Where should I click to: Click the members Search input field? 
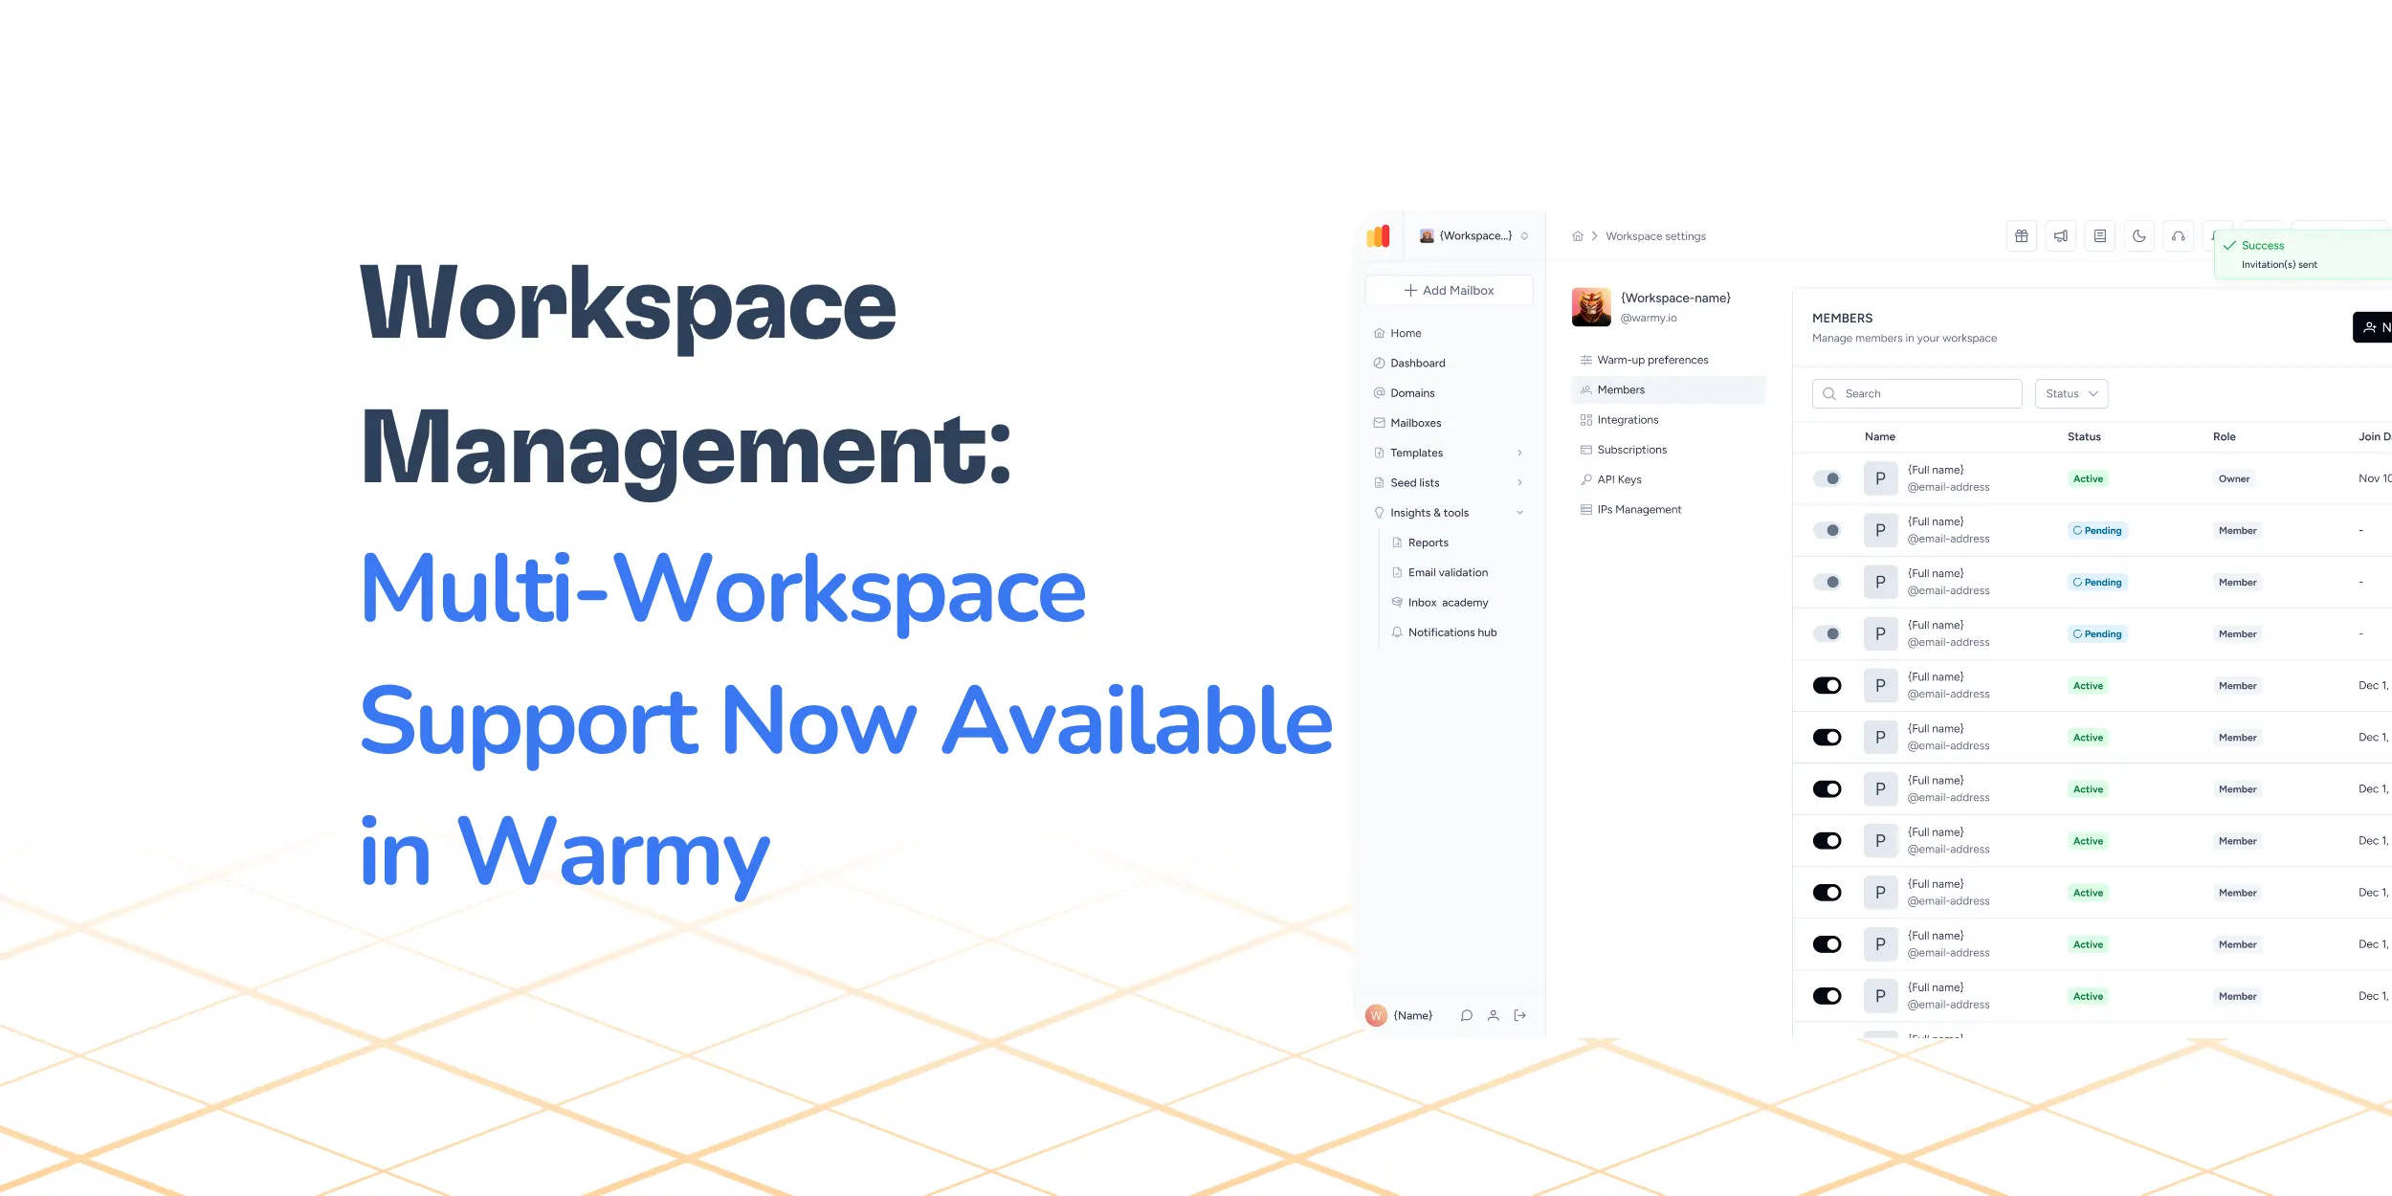click(1916, 393)
